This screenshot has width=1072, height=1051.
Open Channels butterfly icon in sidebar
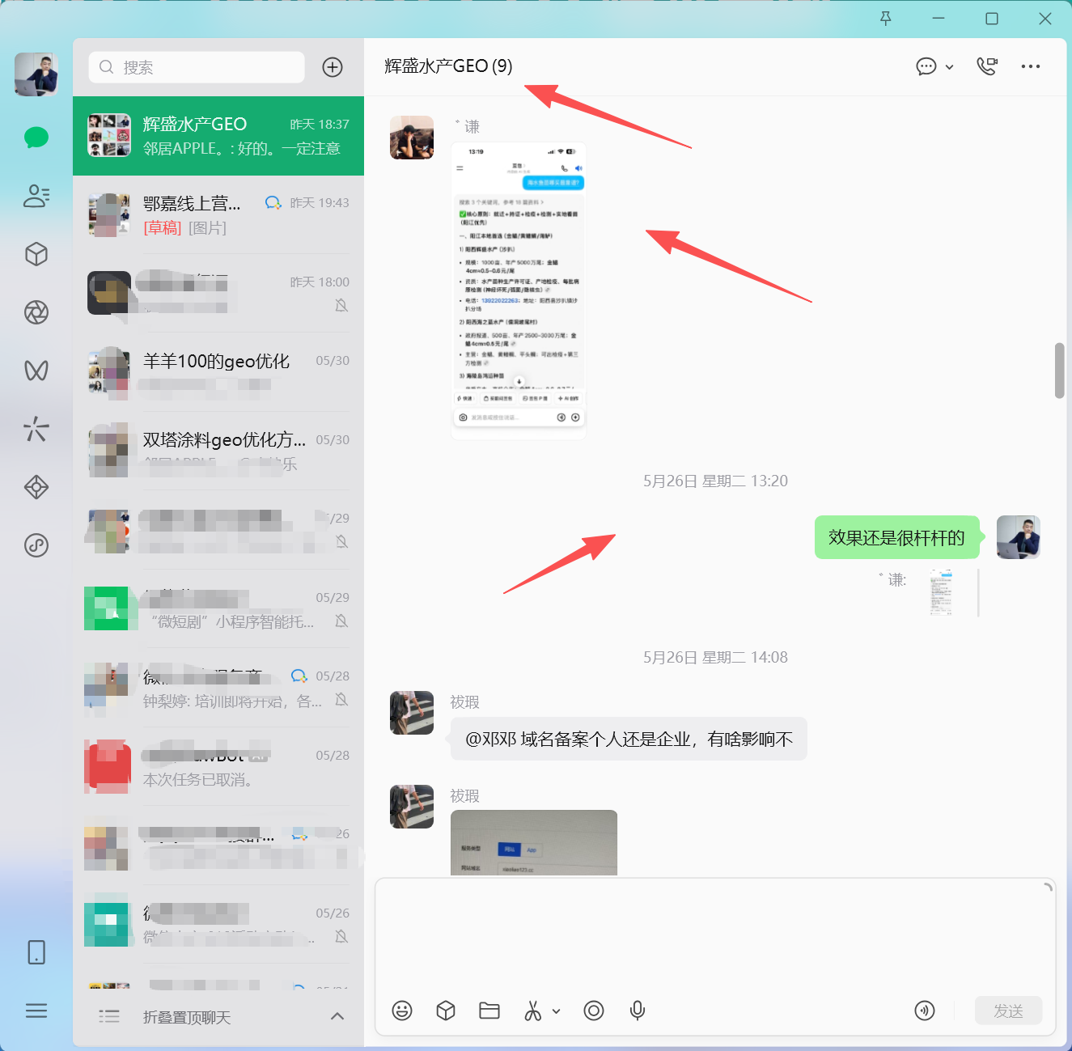tap(36, 371)
